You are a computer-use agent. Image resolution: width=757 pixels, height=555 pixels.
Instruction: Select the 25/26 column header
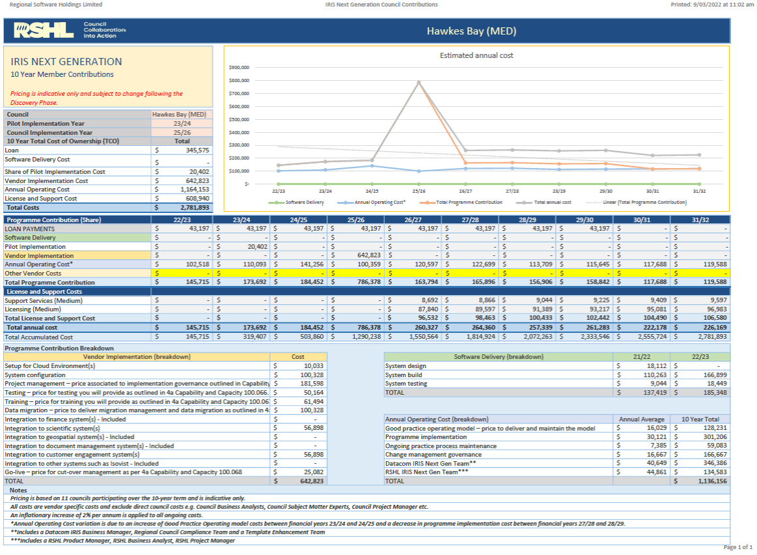(x=356, y=220)
